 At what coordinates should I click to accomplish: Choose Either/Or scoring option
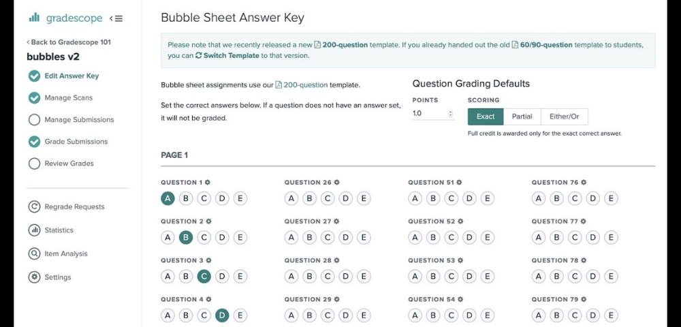pyautogui.click(x=565, y=116)
